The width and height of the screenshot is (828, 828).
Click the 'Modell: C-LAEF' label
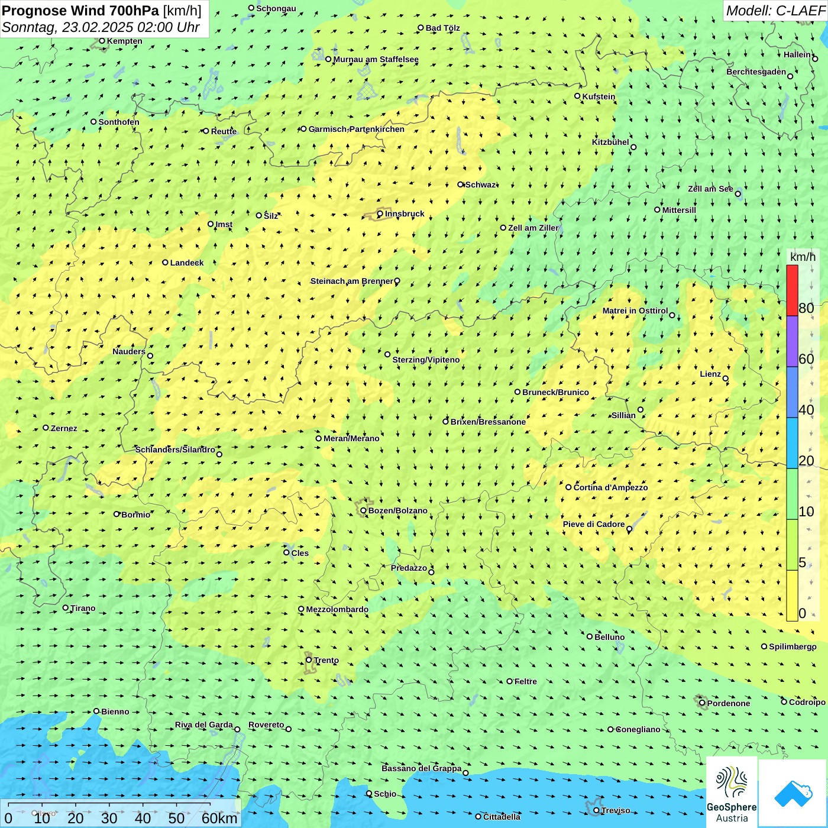tap(775, 11)
